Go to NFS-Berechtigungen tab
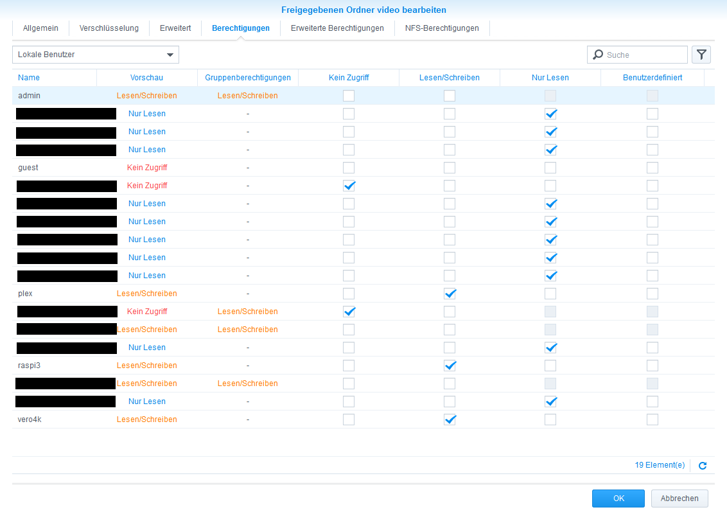The image size is (727, 512). point(442,28)
